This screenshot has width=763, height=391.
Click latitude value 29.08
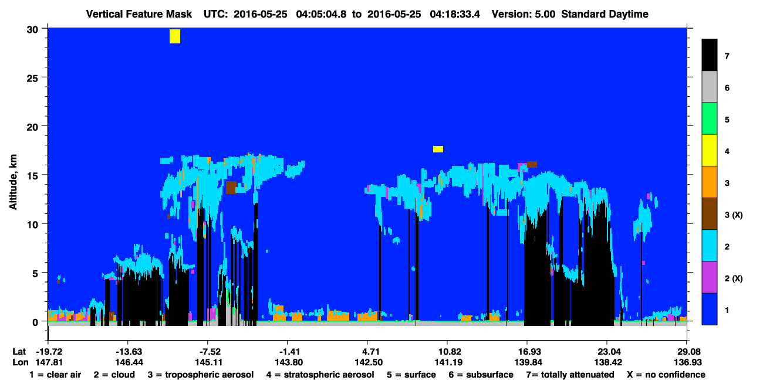688,352
